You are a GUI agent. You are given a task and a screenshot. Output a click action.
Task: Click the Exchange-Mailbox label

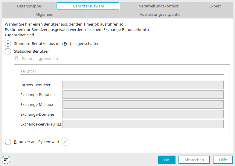pos(37,104)
